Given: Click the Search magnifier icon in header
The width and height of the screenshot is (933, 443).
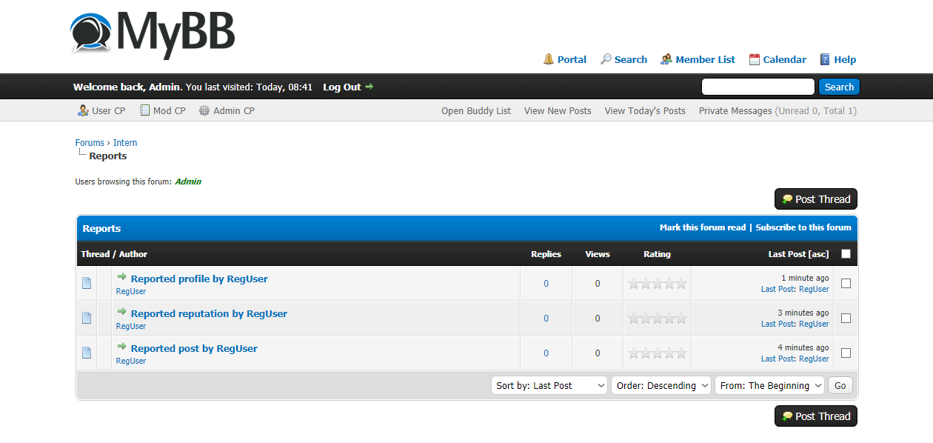Looking at the screenshot, I should (606, 59).
